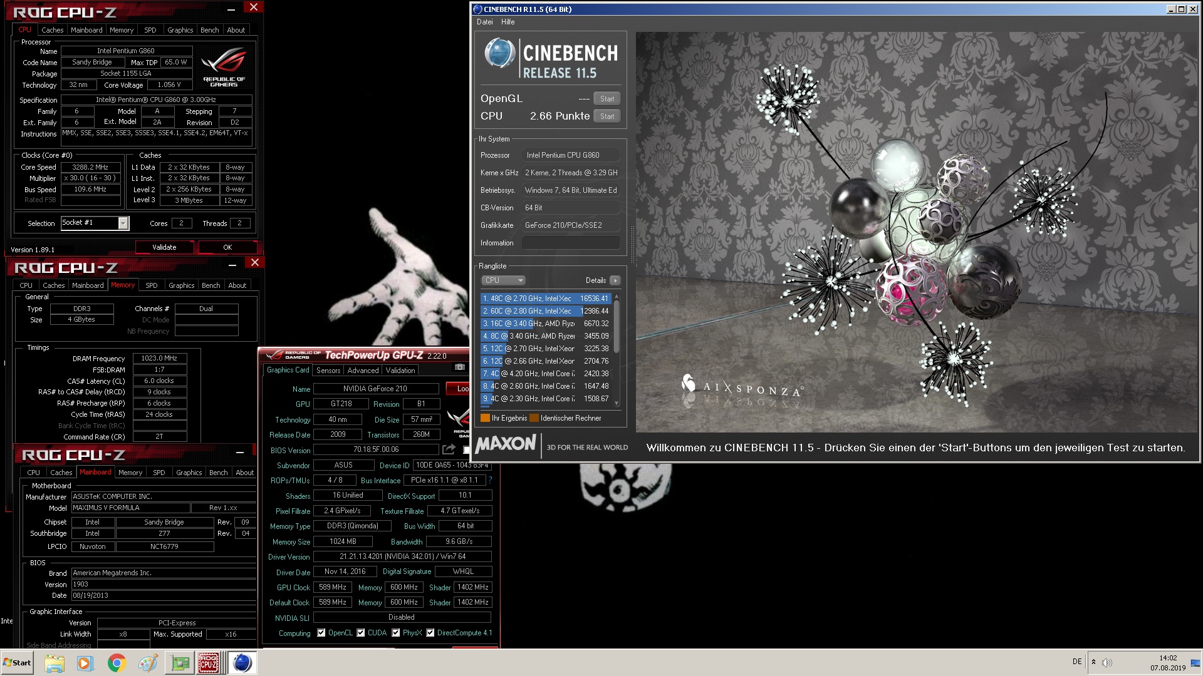Click the CPU-Z Core Speed value 3288.2 MHz
1203x676 pixels.
tap(90, 167)
